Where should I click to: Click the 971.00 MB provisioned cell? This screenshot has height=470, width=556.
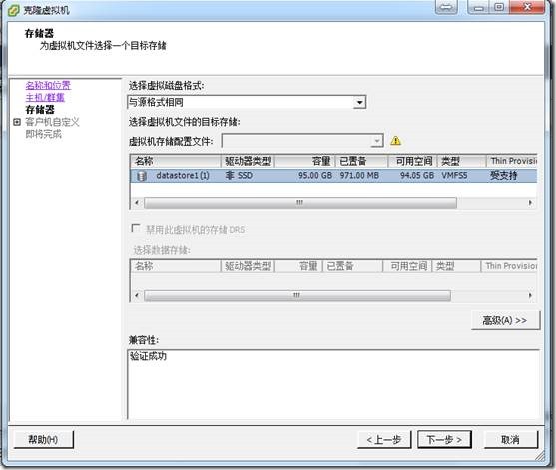(x=359, y=176)
